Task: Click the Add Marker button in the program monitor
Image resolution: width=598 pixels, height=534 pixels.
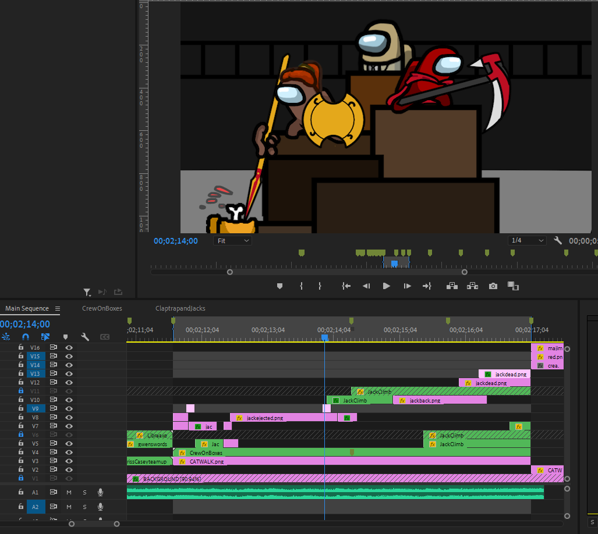Action: [x=279, y=286]
